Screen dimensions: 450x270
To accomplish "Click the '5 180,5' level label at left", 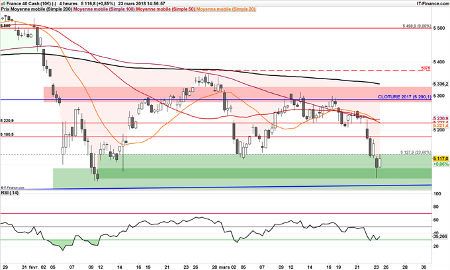I will [x=7, y=134].
